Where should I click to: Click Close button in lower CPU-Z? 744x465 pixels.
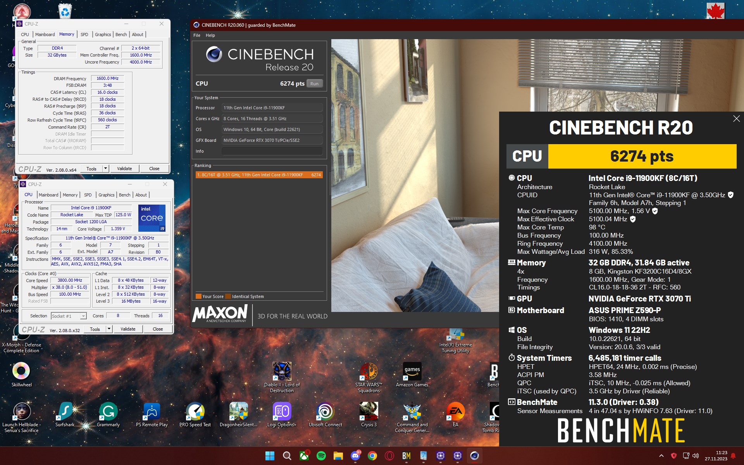158,329
